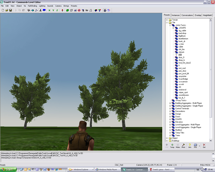Toggle the Z axis restriction button
The width and height of the screenshot is (215, 172).
(57, 10)
